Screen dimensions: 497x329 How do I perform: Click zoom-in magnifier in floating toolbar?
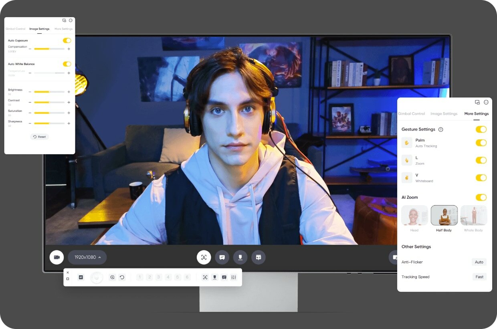pos(112,277)
